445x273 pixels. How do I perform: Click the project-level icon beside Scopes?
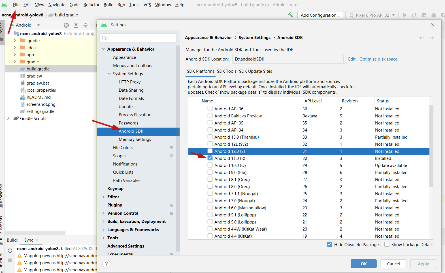coord(172,156)
